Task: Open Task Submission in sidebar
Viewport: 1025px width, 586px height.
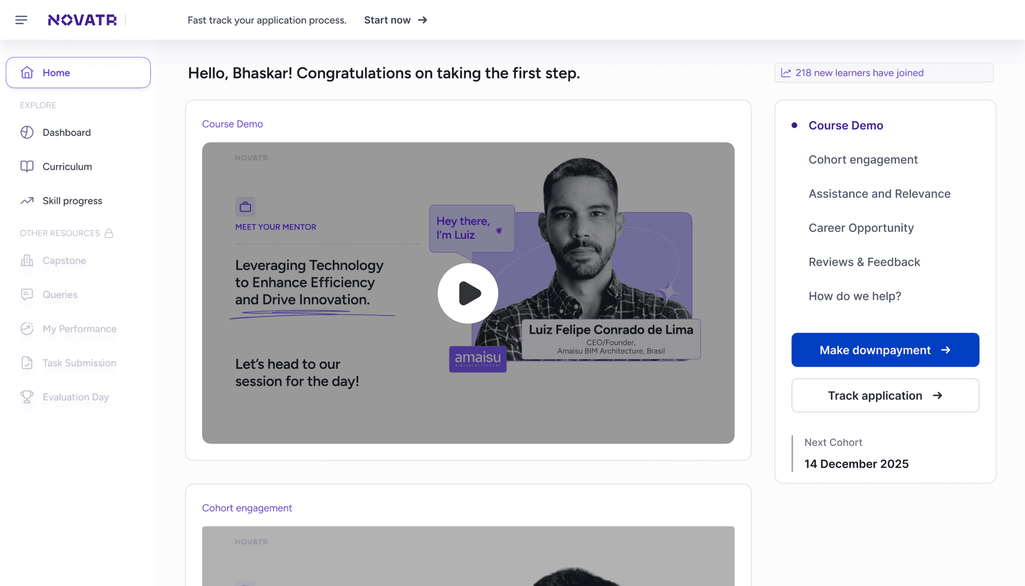Action: [x=78, y=363]
